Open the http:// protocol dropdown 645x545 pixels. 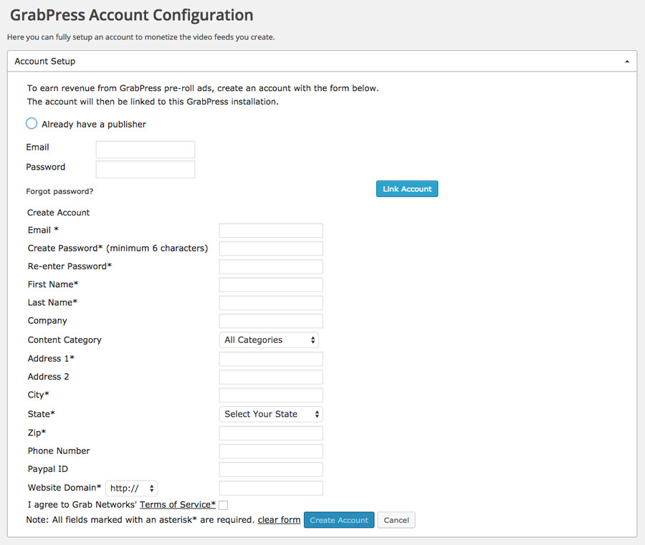point(132,488)
